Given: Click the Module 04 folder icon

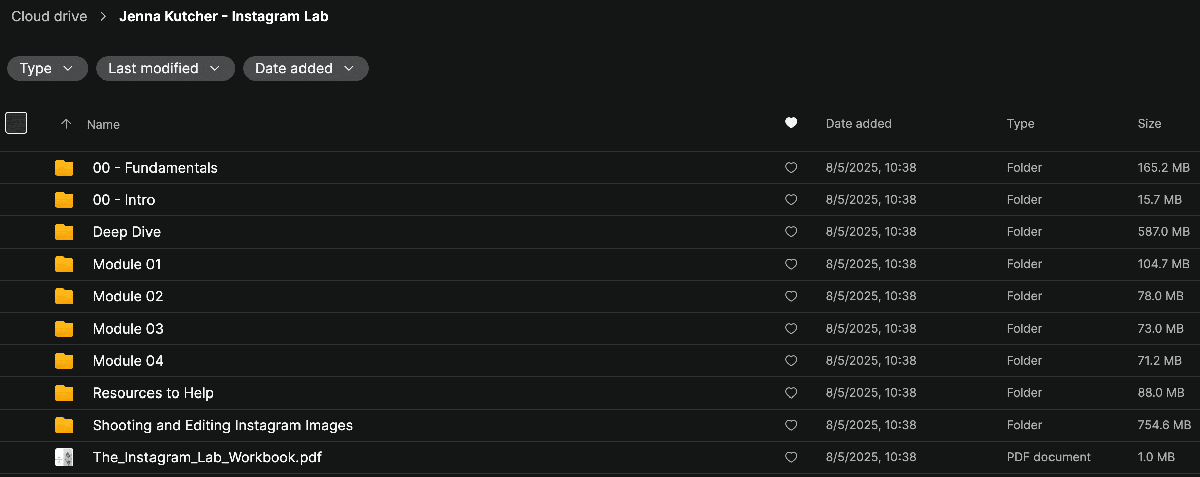Looking at the screenshot, I should point(64,361).
